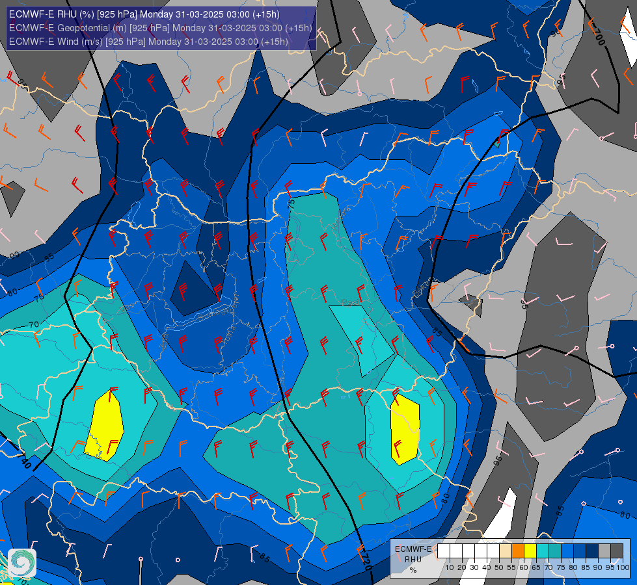
Task: Click the 720 geopotential contour label
Action: [366, 561]
